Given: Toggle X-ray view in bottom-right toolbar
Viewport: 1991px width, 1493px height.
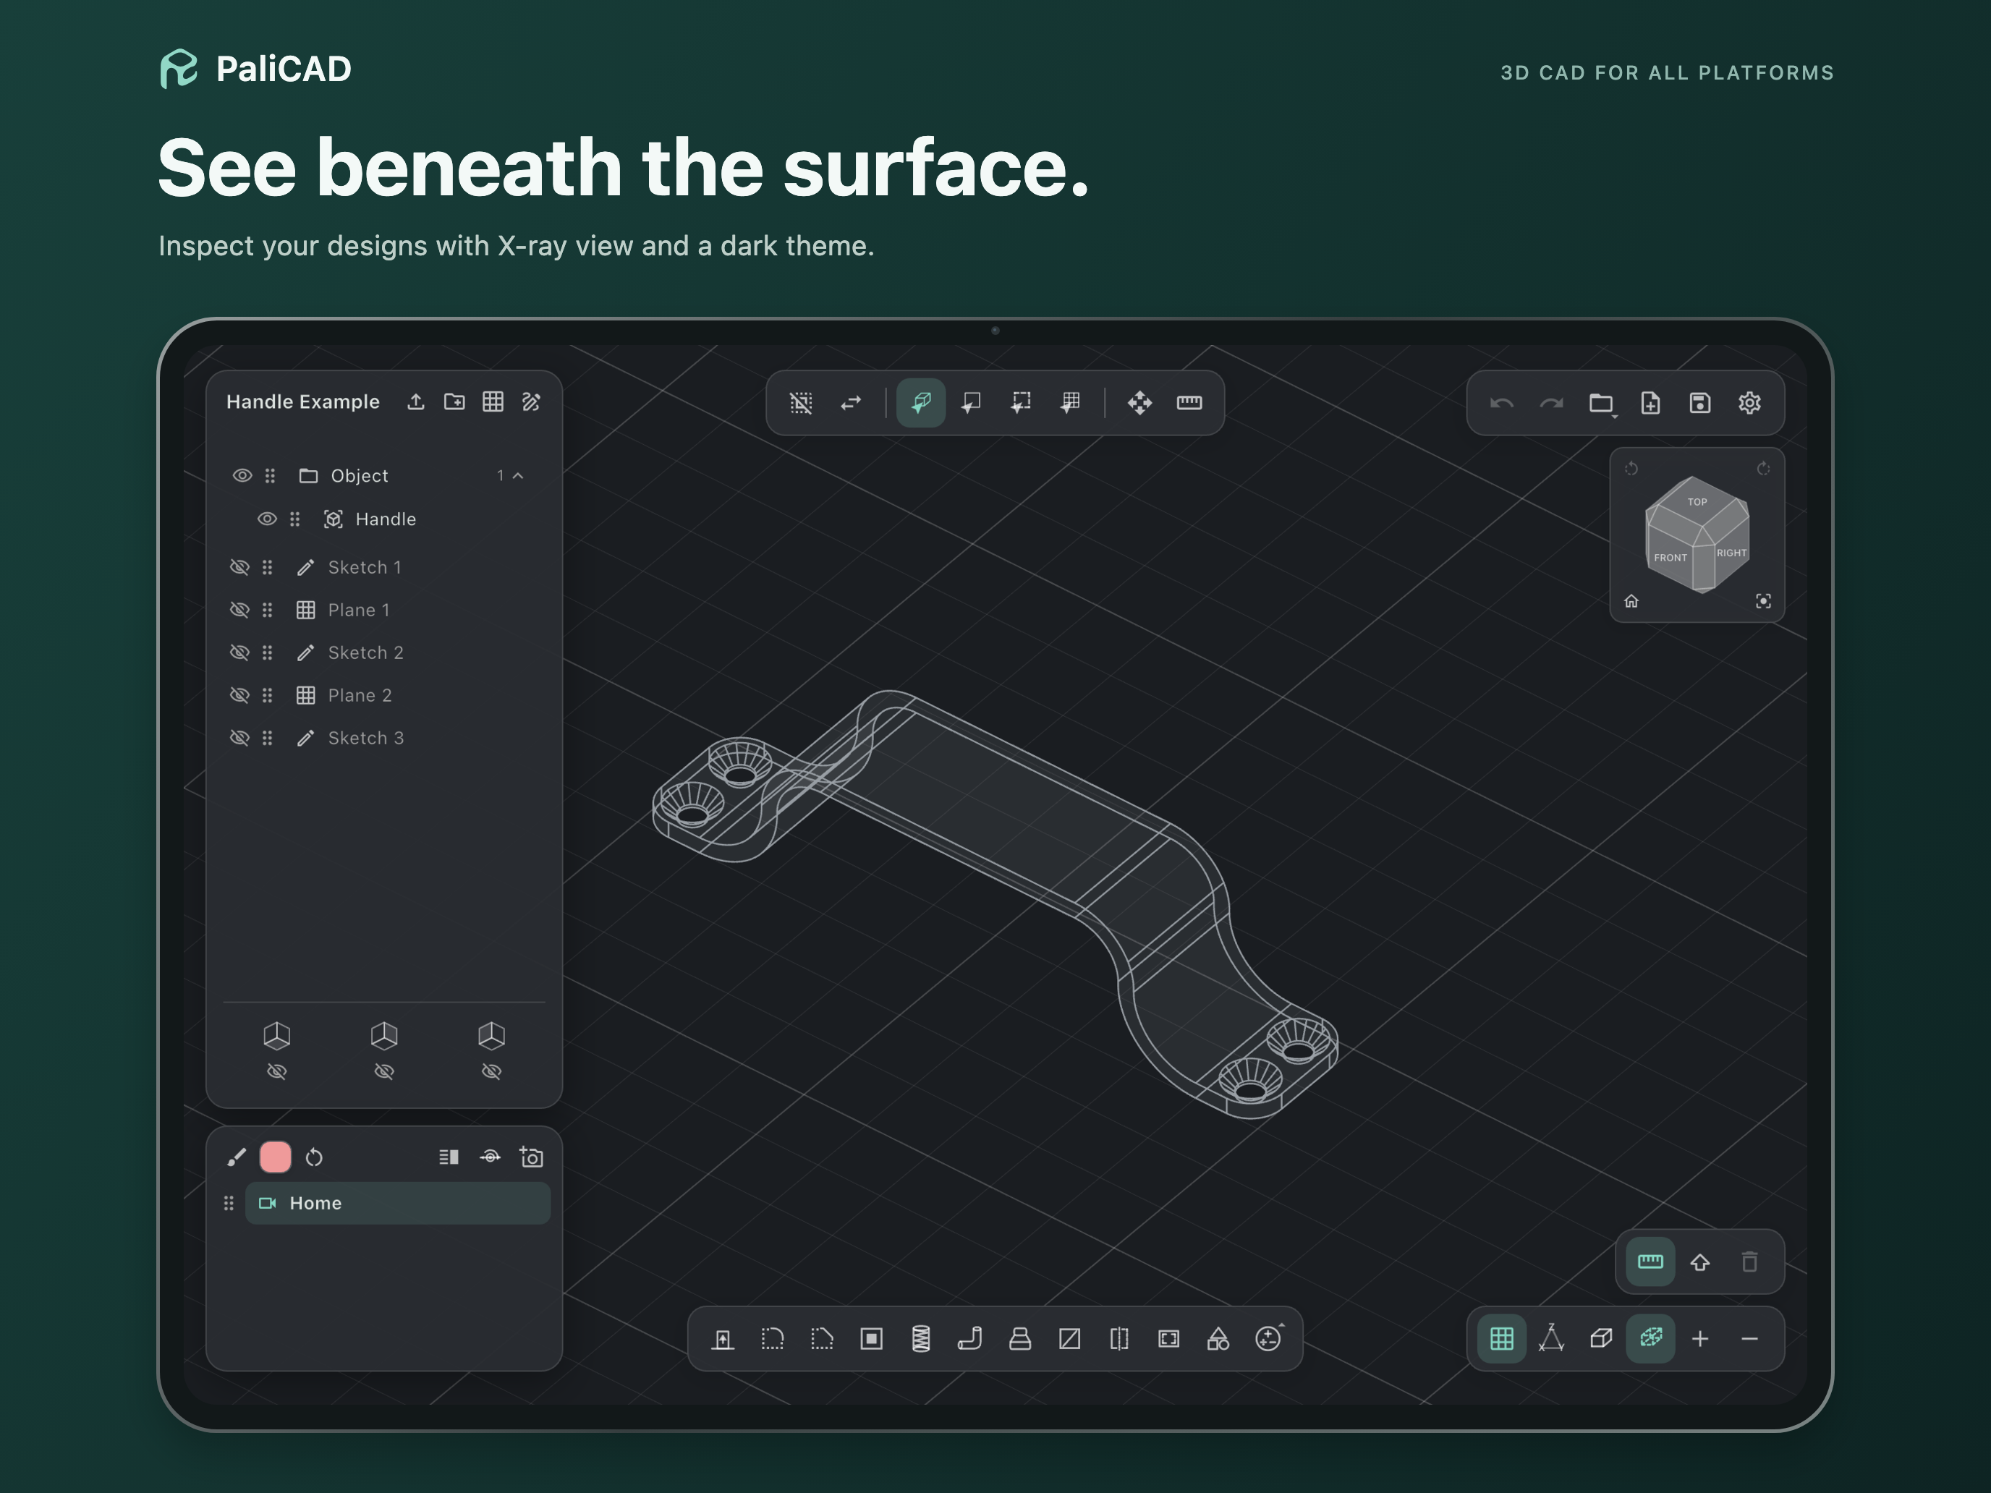Looking at the screenshot, I should pos(1650,1339).
